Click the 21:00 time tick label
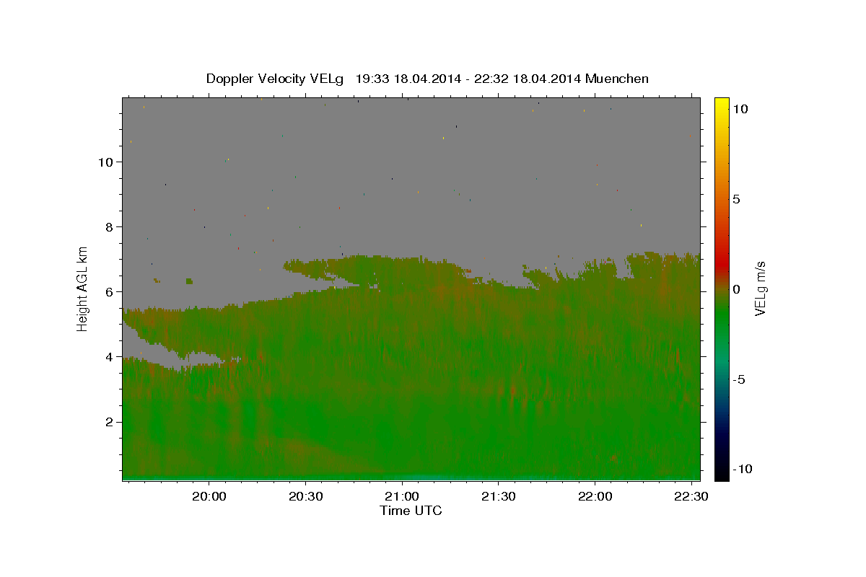Image resolution: width=866 pixels, height=577 pixels. click(x=402, y=497)
